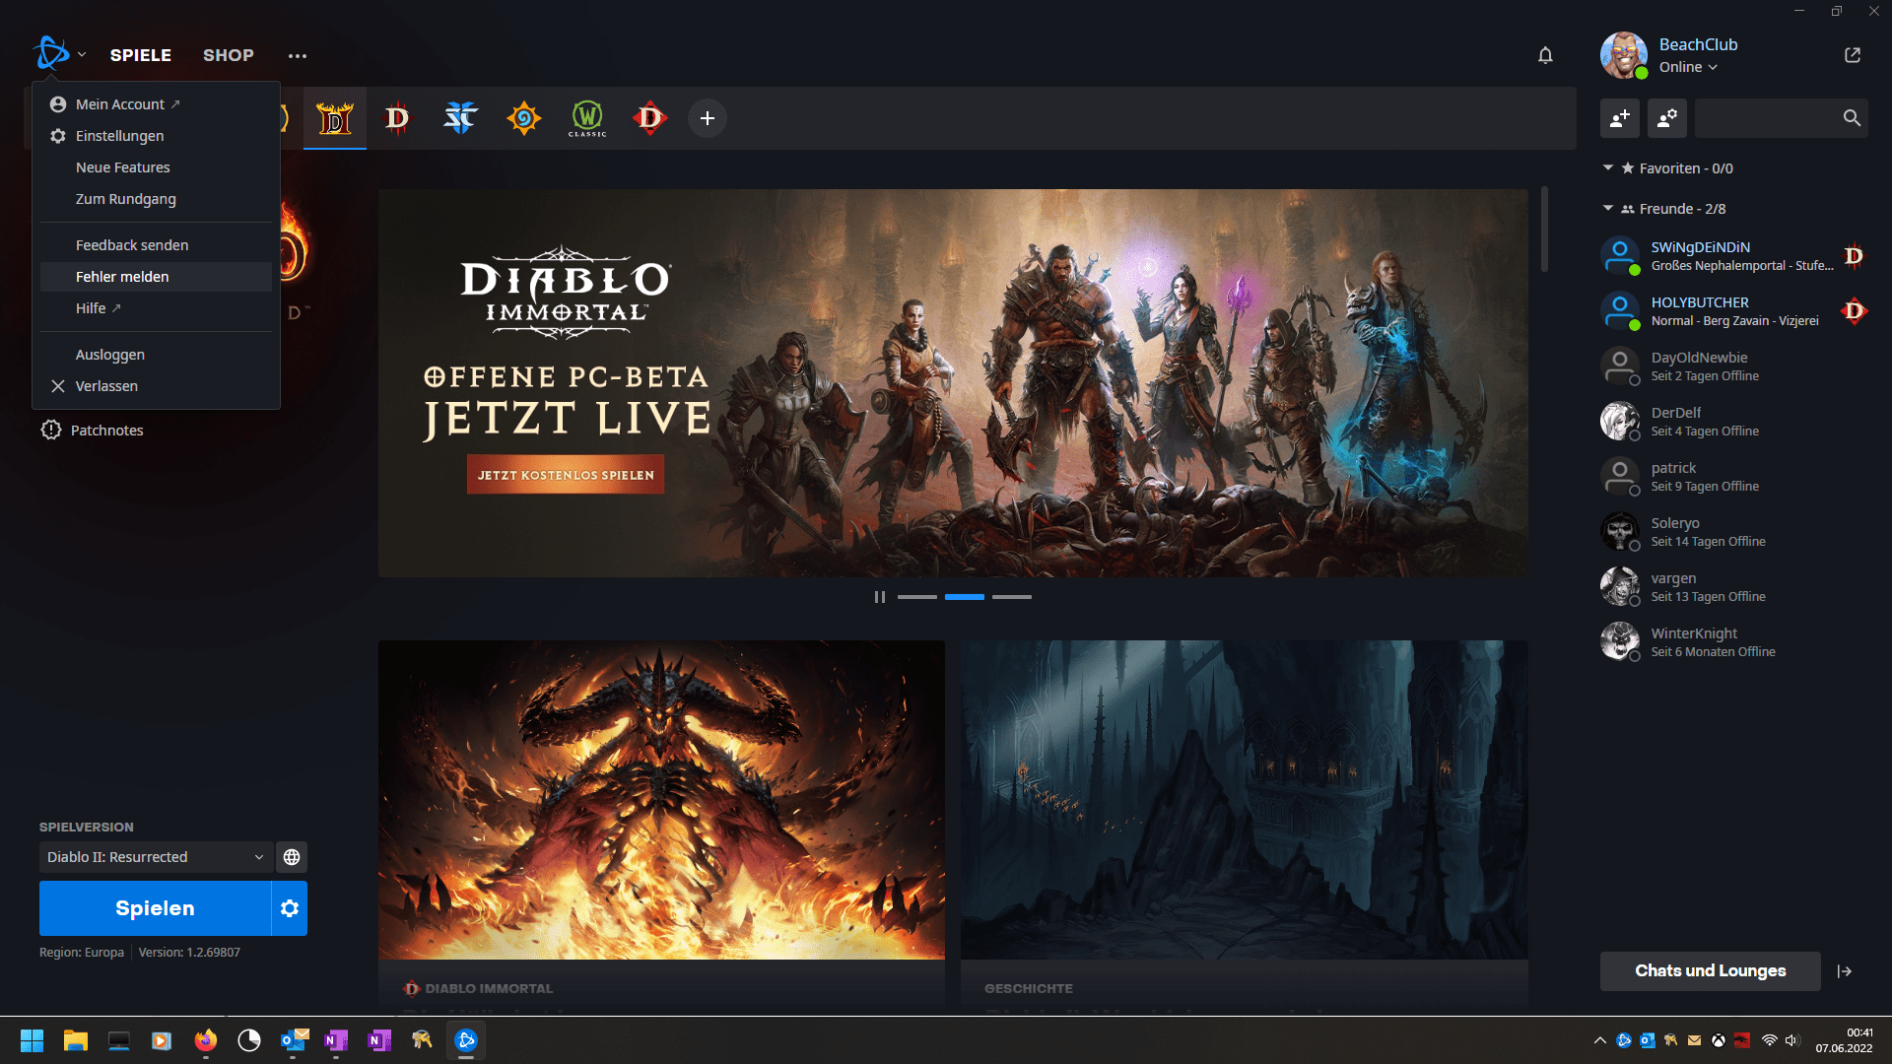1892x1064 pixels.
Task: Click the region globe icon
Action: pos(292,857)
